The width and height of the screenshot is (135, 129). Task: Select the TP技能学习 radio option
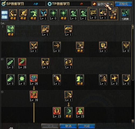coord(50,4)
